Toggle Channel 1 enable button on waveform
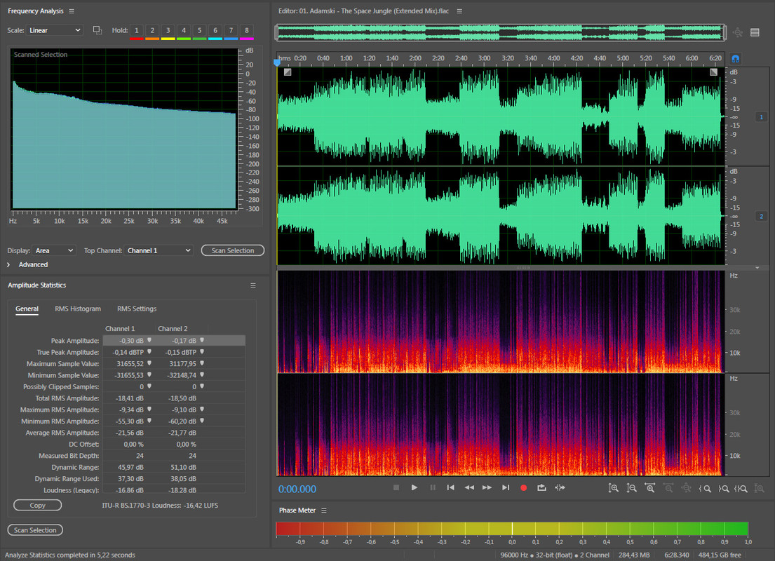Image resolution: width=775 pixels, height=561 pixels. pos(761,117)
